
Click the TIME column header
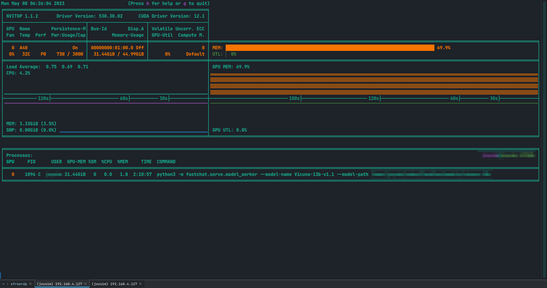146,162
